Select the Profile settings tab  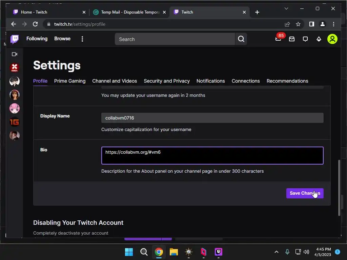pyautogui.click(x=40, y=81)
